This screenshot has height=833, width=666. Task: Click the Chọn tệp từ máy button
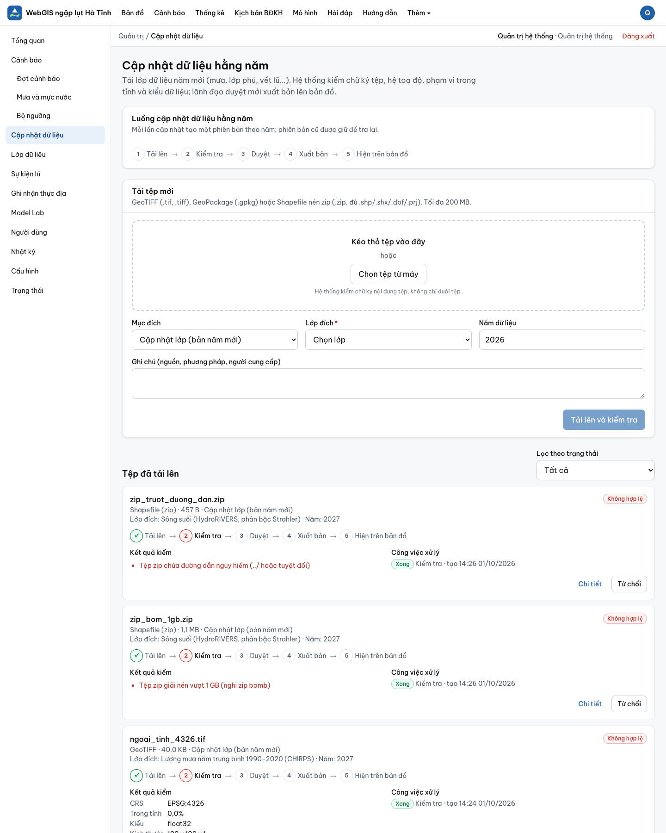coord(388,274)
